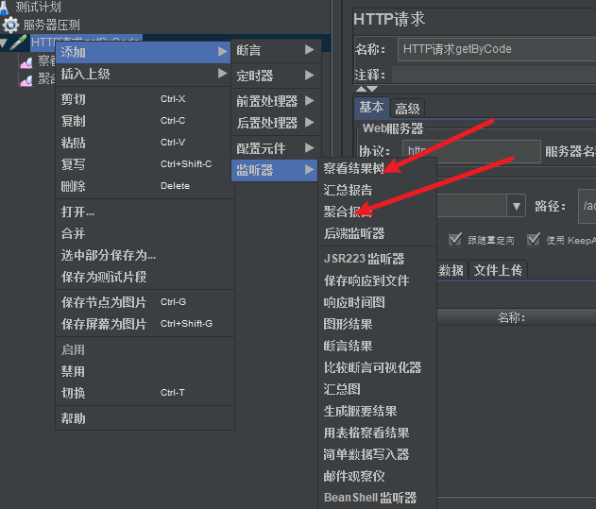
Task: Select the 测试计划 tree node
Action: click(x=38, y=7)
